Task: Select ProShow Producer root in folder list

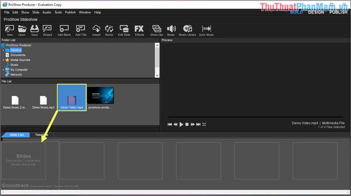Action: pos(19,45)
